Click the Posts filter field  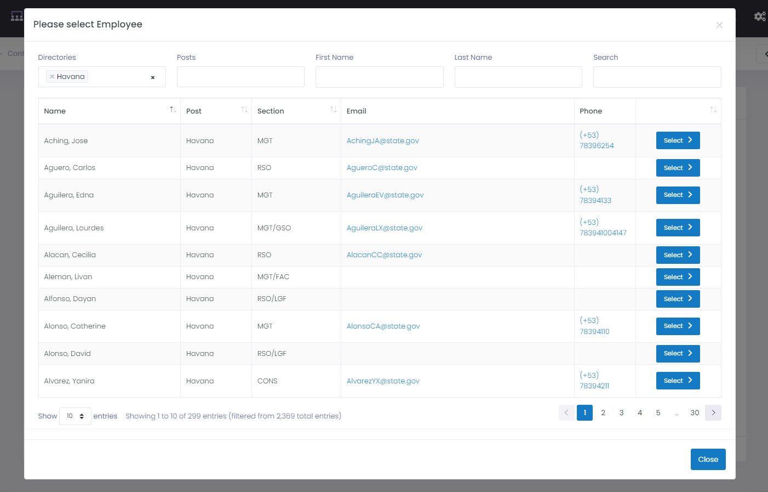240,77
